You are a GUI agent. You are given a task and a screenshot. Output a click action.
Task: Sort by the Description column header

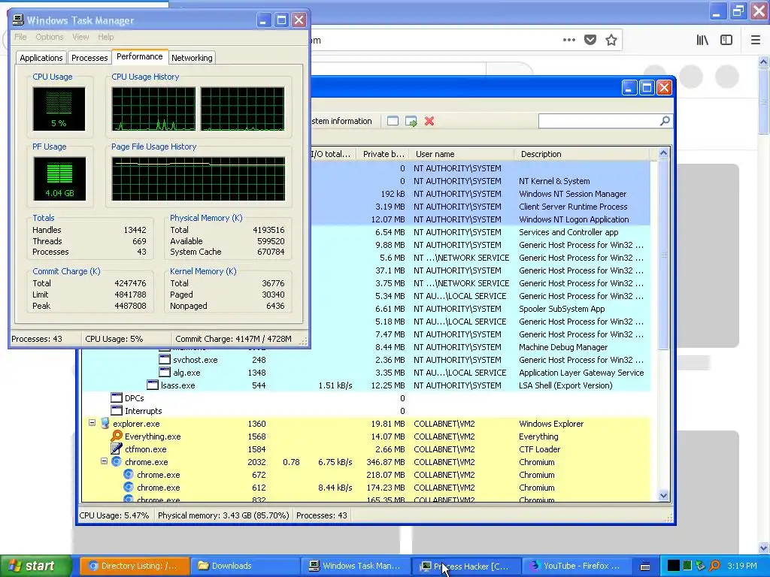pyautogui.click(x=584, y=154)
